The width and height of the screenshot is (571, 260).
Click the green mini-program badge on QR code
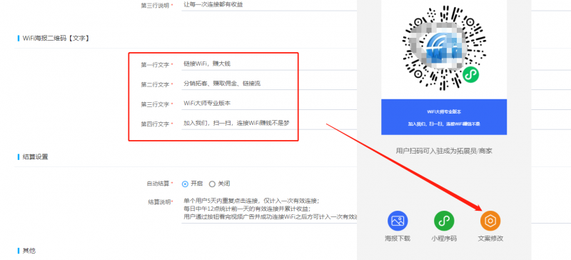click(x=470, y=75)
